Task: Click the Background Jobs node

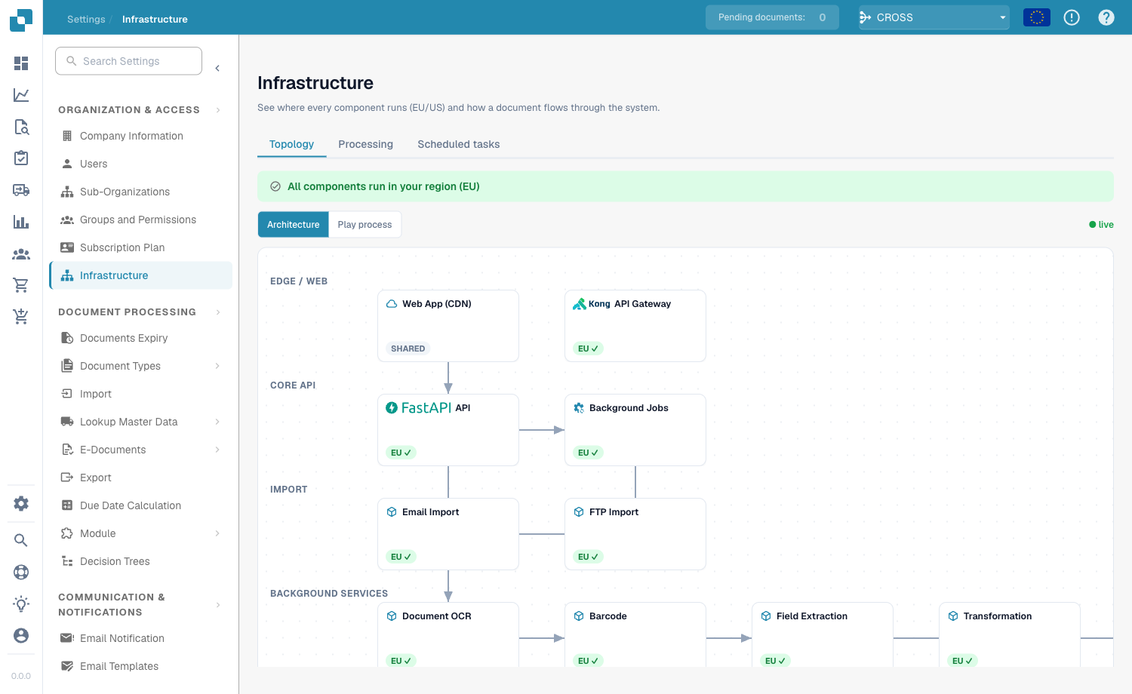Action: [x=635, y=430]
